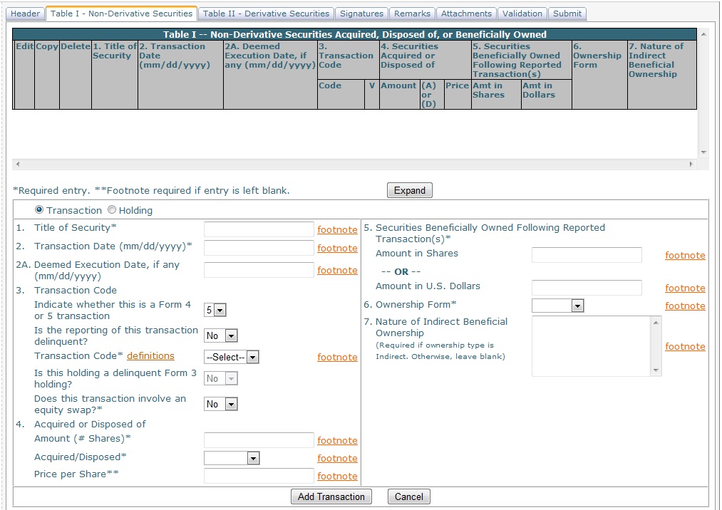Expand the equity swap dropdown
The height and width of the screenshot is (510, 722).
pyautogui.click(x=221, y=404)
